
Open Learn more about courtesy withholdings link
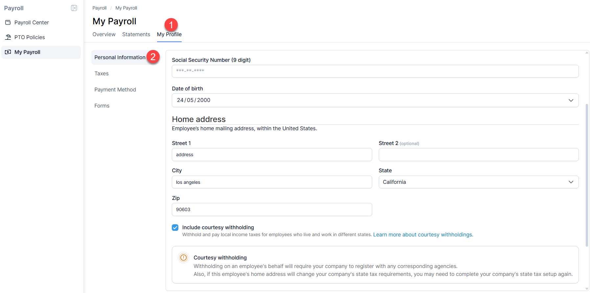423,234
